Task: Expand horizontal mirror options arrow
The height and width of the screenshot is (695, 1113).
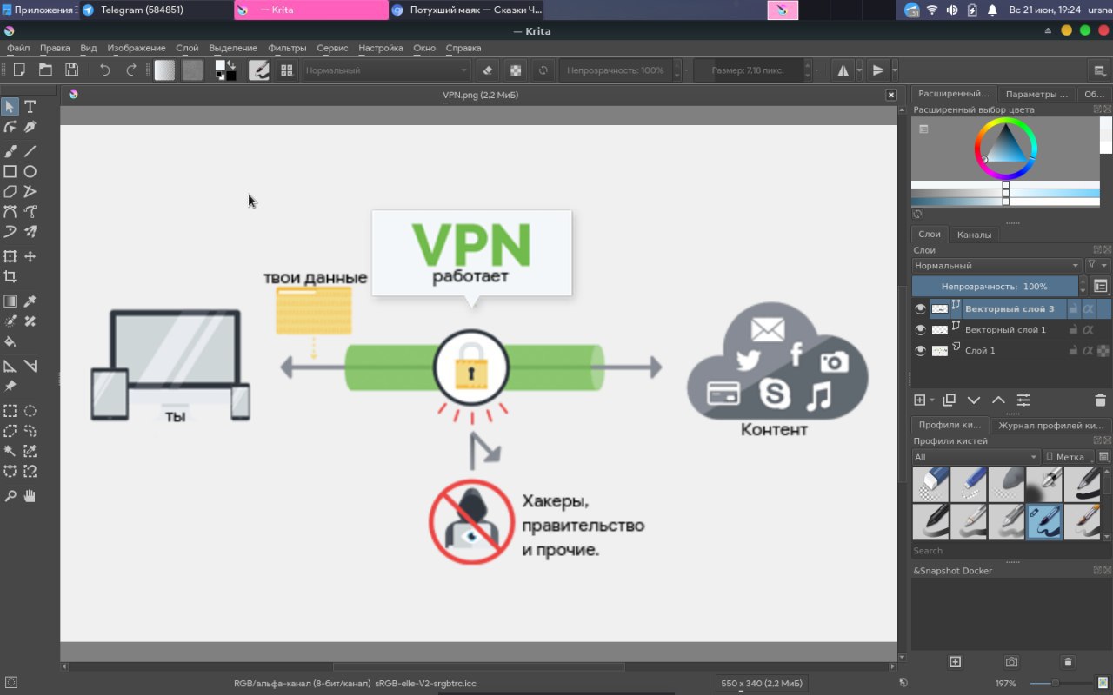Action: click(x=859, y=70)
